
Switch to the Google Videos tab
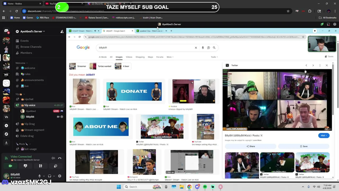click(129, 57)
